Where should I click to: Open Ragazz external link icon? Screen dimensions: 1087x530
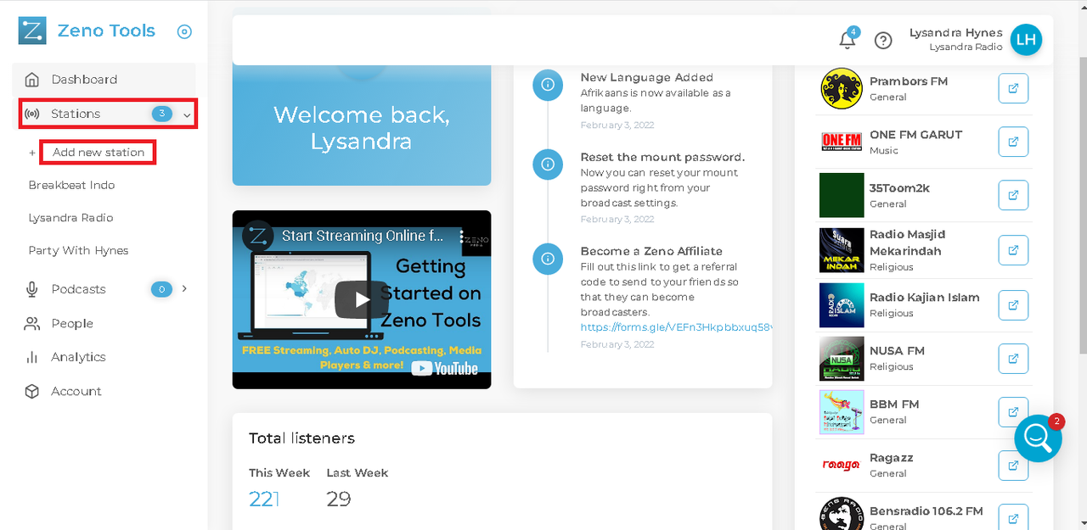pyautogui.click(x=1013, y=466)
